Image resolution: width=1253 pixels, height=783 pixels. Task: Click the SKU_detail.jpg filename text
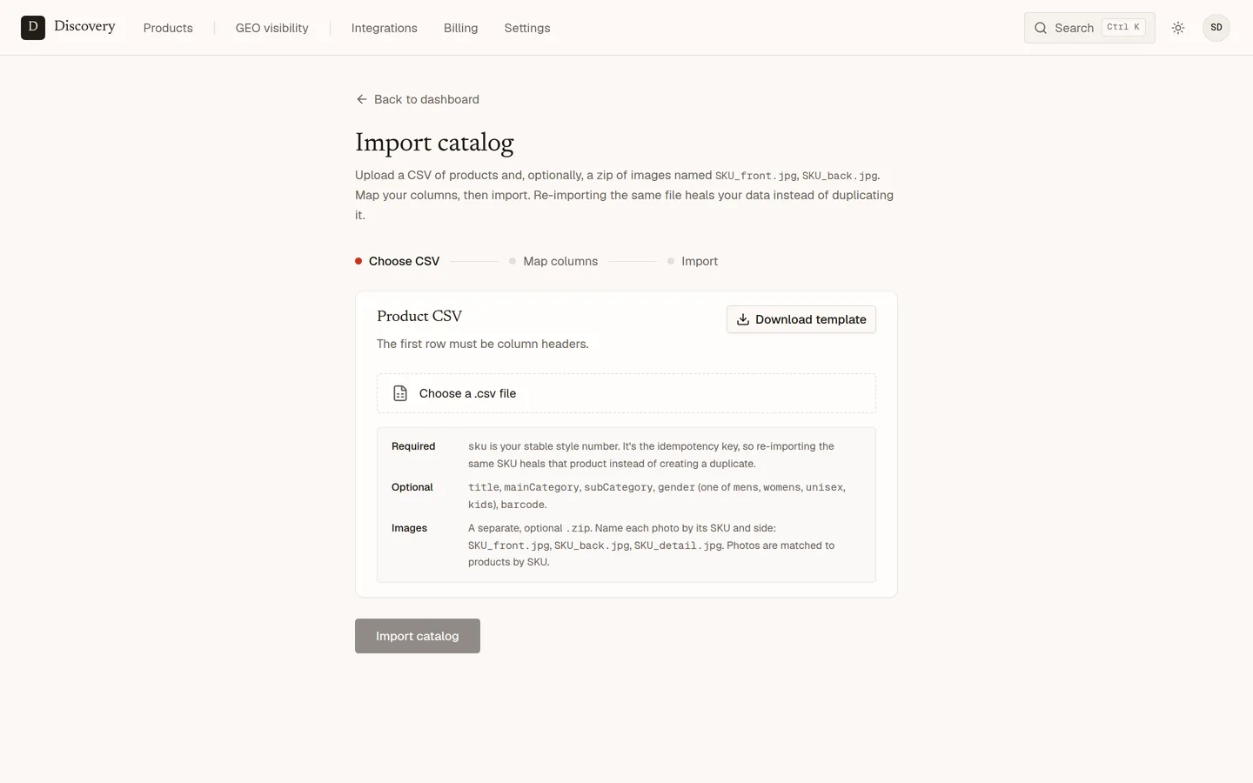click(678, 545)
